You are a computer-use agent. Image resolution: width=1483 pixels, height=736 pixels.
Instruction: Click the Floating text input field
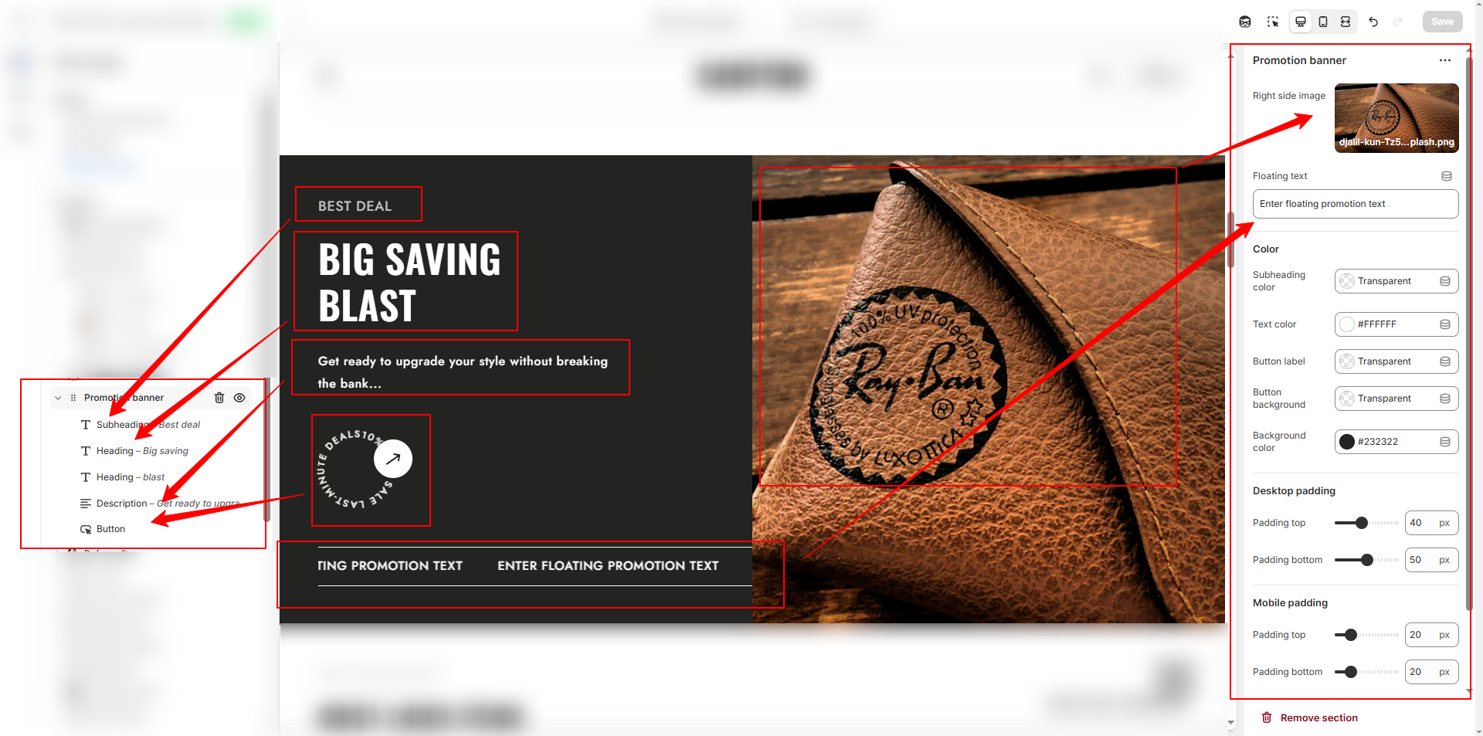tap(1356, 204)
